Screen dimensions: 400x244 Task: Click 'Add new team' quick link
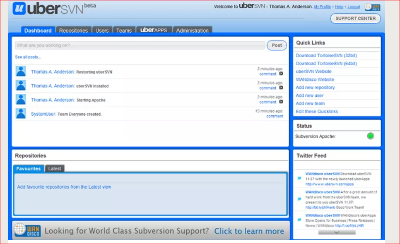tap(310, 103)
